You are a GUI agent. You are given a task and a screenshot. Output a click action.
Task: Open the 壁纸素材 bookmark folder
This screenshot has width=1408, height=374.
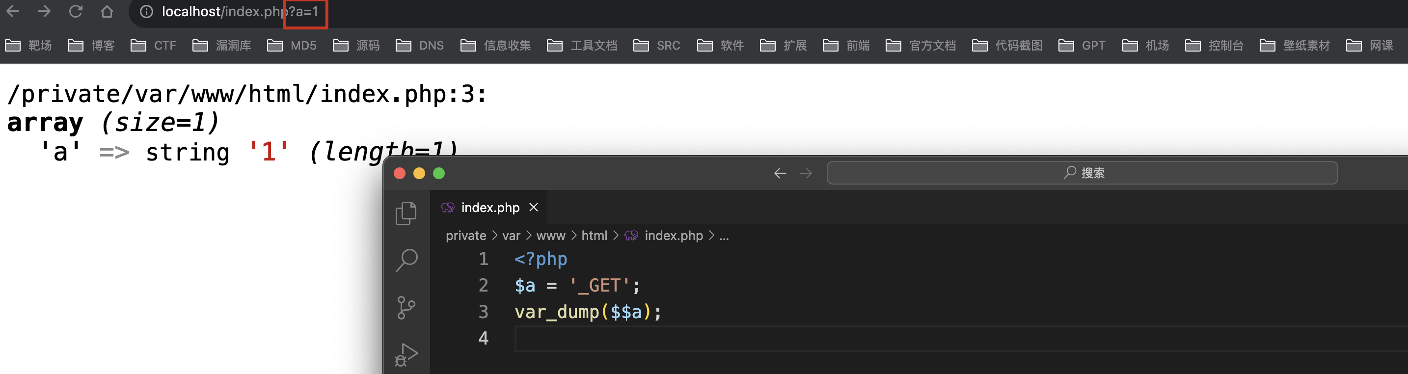pos(1295,45)
